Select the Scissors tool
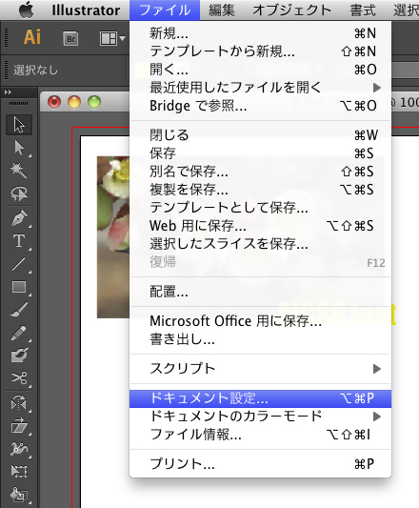This screenshot has height=508, width=419. (19, 377)
